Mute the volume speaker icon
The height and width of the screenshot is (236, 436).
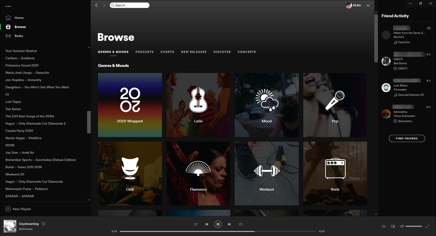402,226
